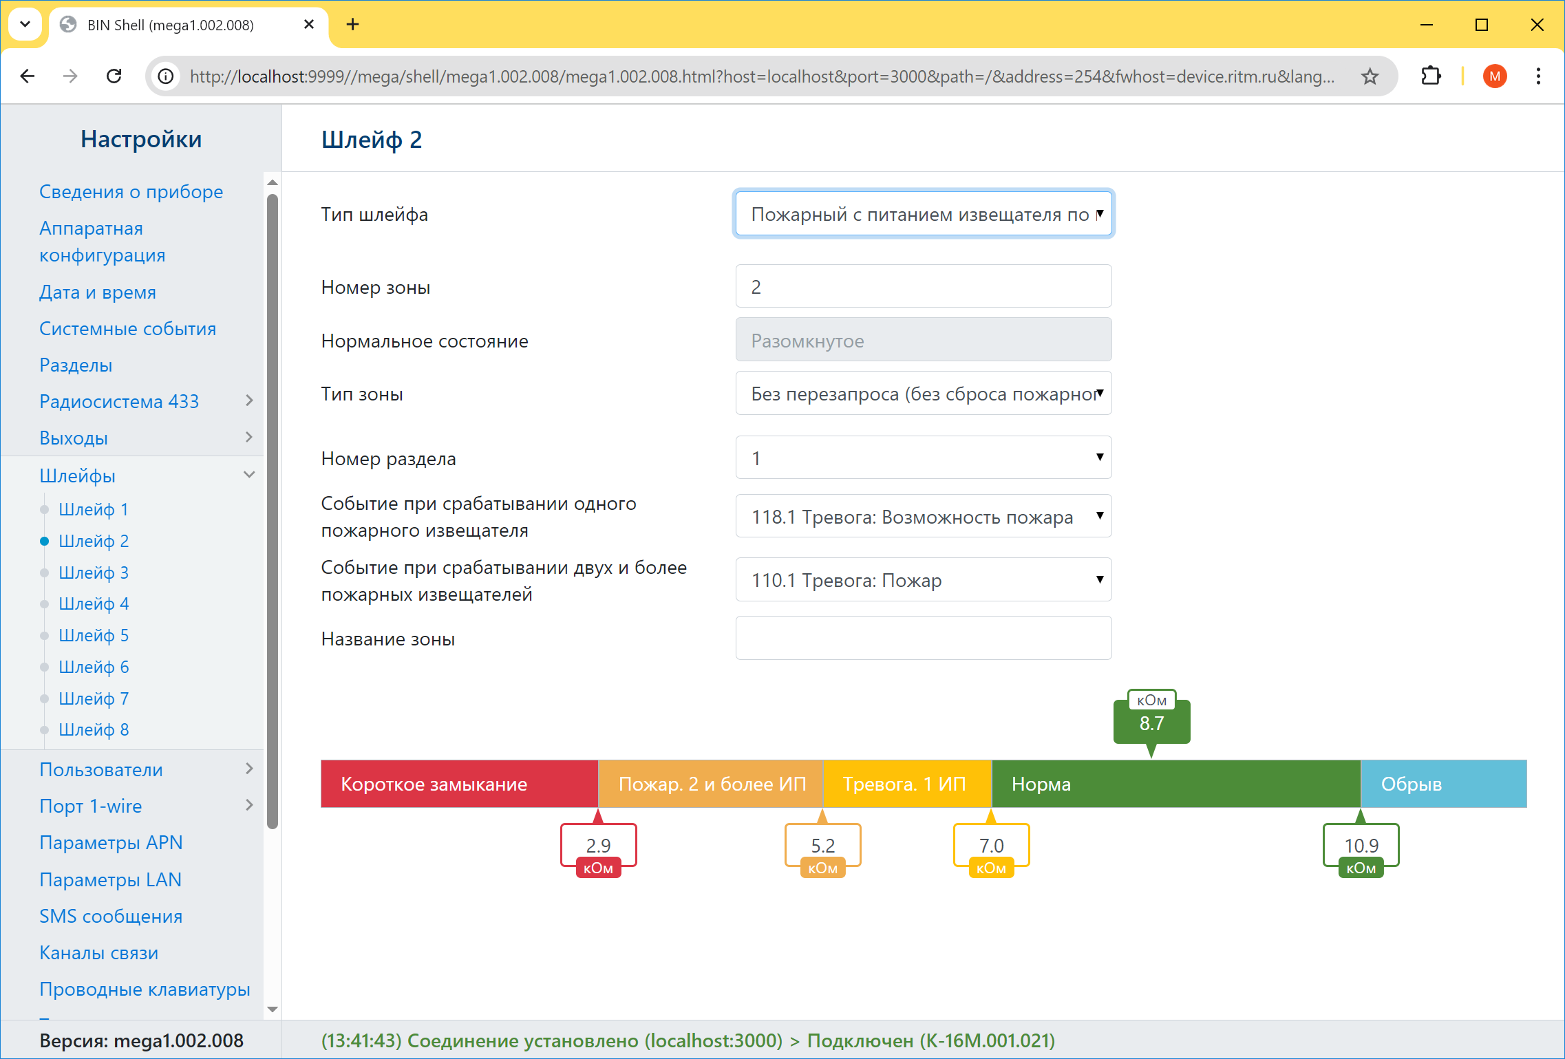
Task: Click the site info icon in address bar
Action: [x=166, y=76]
